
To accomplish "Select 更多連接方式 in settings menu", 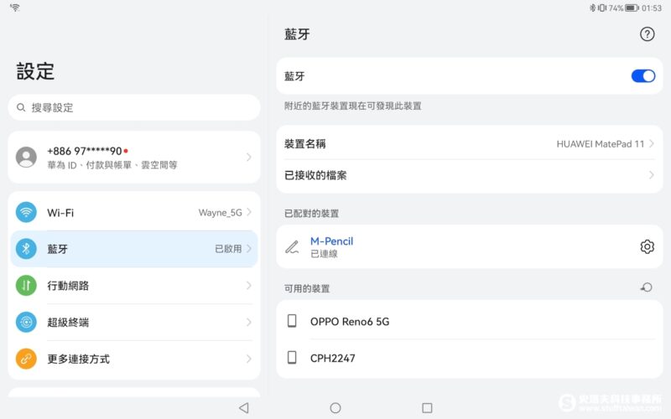I will point(134,359).
